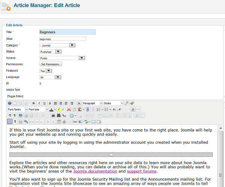Click the Alias input field
Screen dimensions: 225x187
[x=63, y=39]
